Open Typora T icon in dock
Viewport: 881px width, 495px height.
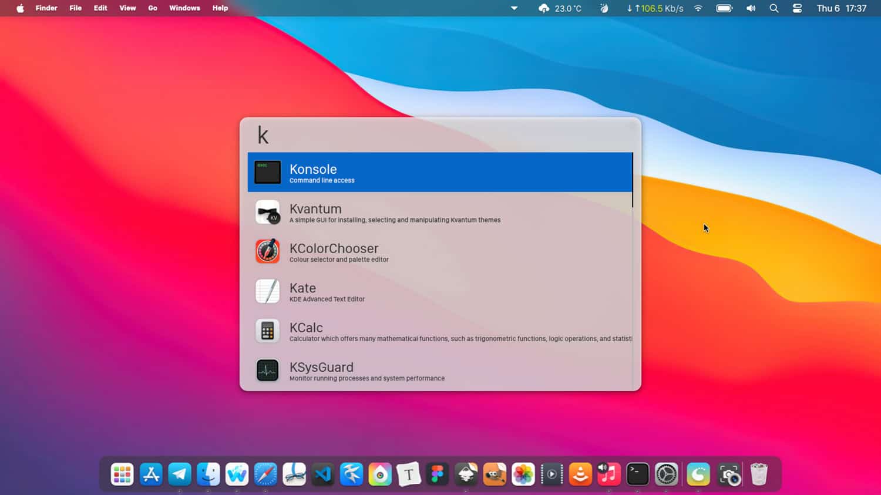409,474
